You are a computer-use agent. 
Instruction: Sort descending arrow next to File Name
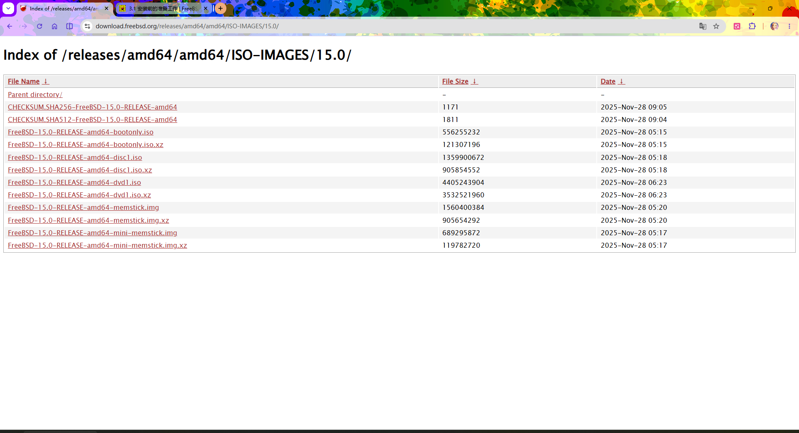(46, 82)
